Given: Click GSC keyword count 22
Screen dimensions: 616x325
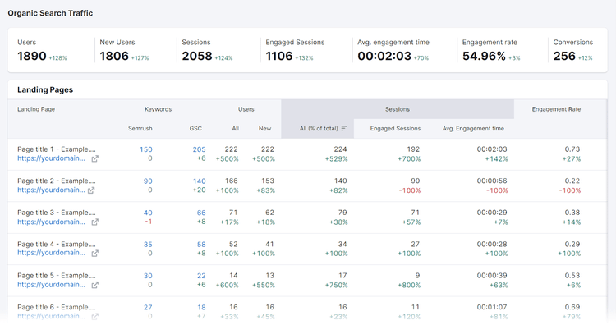Looking at the screenshot, I should tap(201, 276).
